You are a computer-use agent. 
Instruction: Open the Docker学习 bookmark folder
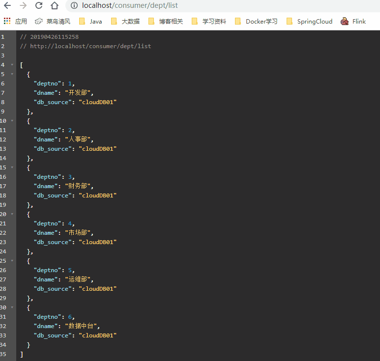256,21
